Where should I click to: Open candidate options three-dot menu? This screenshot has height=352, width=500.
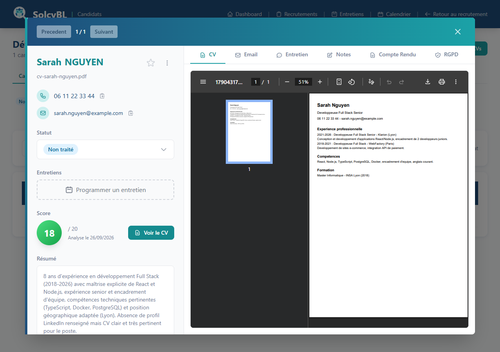(x=167, y=63)
